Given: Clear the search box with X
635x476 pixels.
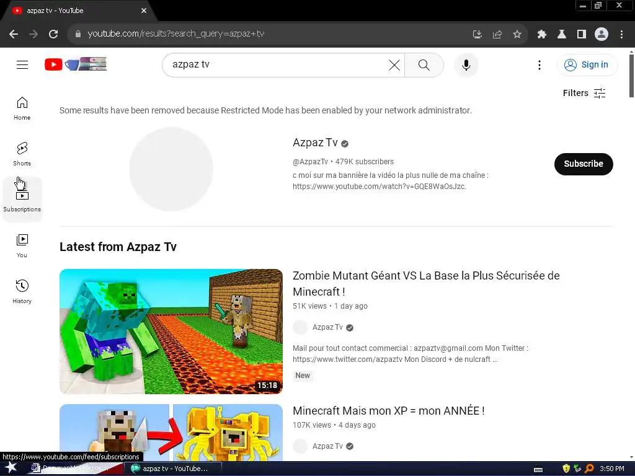Looking at the screenshot, I should click(x=394, y=64).
